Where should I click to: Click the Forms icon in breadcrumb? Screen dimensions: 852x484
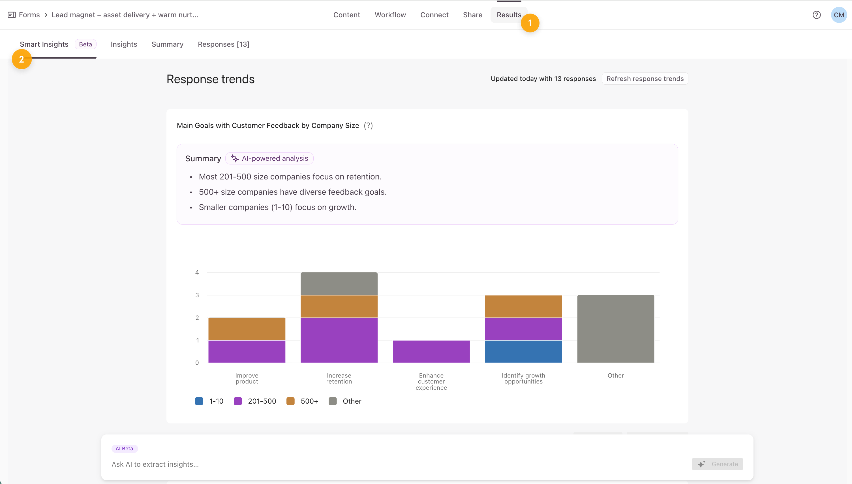(12, 15)
